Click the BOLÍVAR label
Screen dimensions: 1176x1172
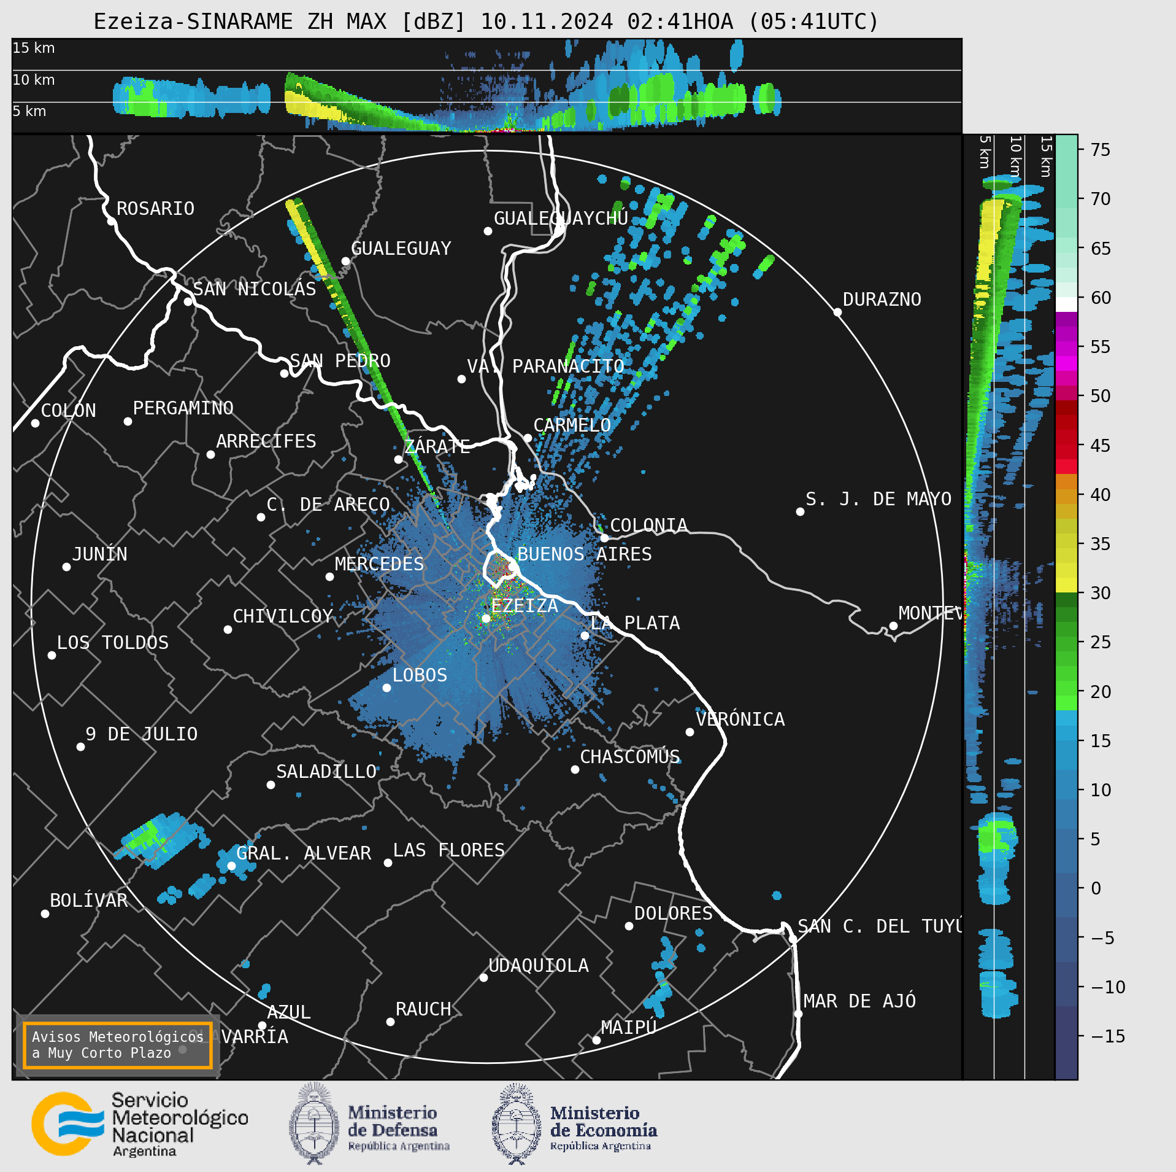point(88,901)
